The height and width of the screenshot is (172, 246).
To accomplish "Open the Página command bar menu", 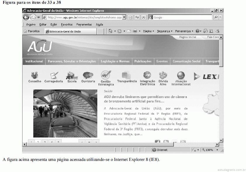I will tap(149, 31).
